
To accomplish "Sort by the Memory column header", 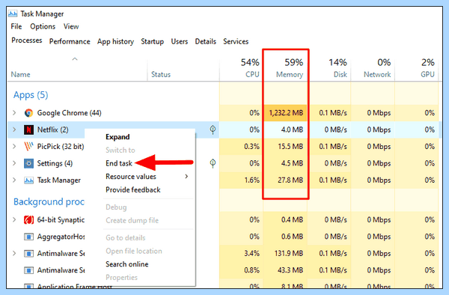I will 286,68.
